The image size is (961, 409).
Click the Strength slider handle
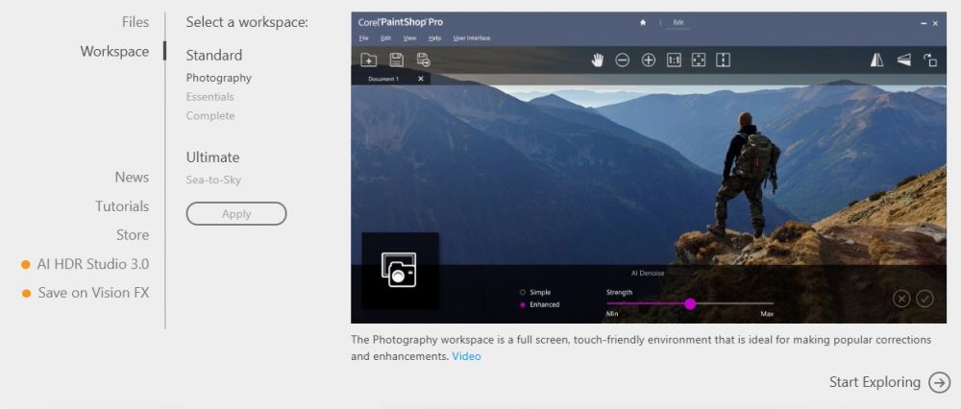point(690,303)
